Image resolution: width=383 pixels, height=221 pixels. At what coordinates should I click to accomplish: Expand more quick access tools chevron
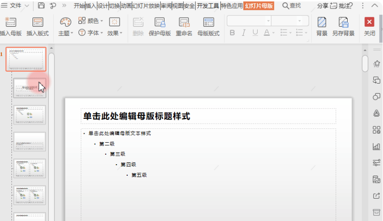click(x=64, y=5)
